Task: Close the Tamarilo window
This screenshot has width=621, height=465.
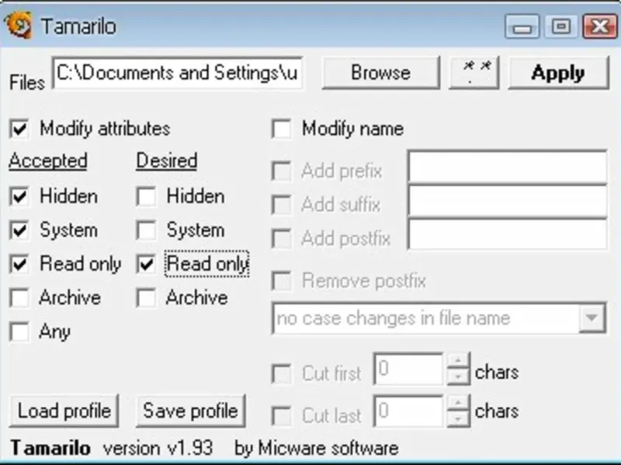Action: coord(600,26)
